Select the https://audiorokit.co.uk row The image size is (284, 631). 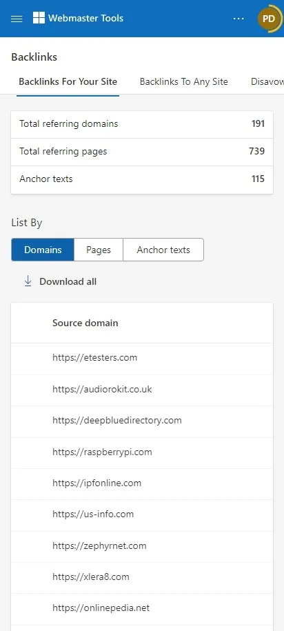pos(142,390)
